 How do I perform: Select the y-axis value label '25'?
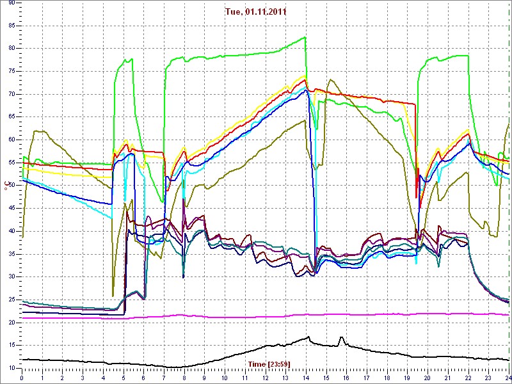pyautogui.click(x=12, y=300)
